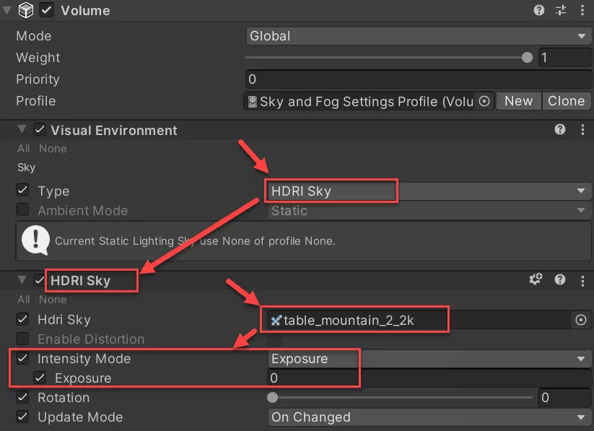Collapse the Visual Environment section foldout
The image size is (594, 431).
pos(22,130)
